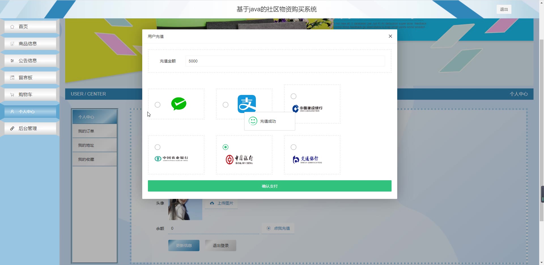Open the 留言板 menu item
544x265 pixels.
30,78
